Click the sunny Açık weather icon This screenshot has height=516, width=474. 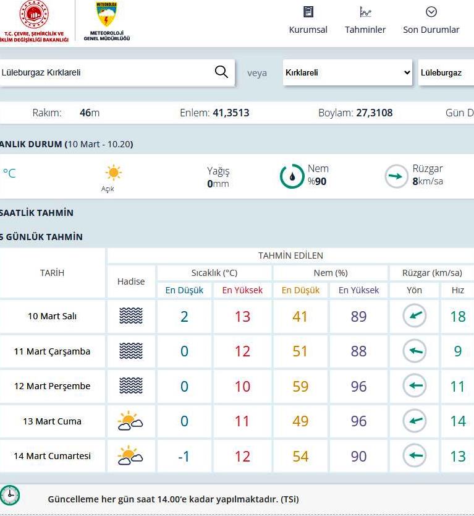(x=113, y=173)
